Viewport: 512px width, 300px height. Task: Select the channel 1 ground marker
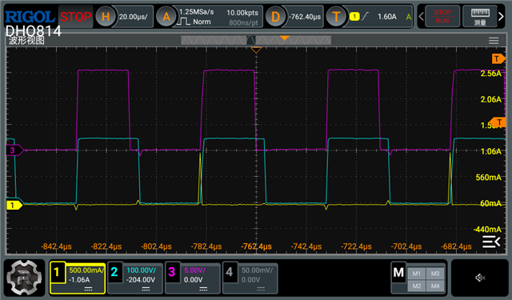[14, 205]
